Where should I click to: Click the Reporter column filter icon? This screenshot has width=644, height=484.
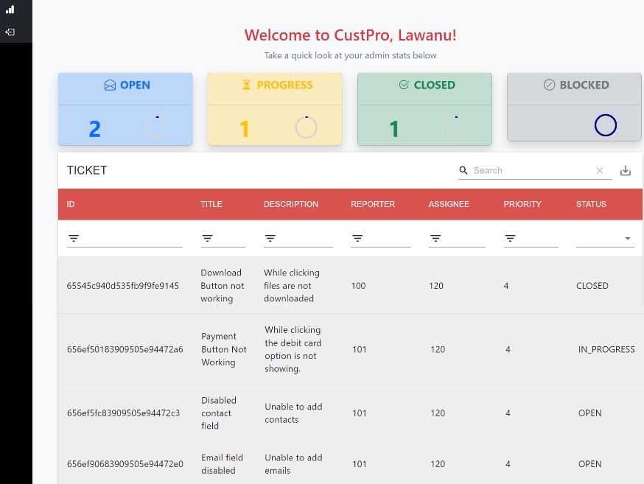357,239
